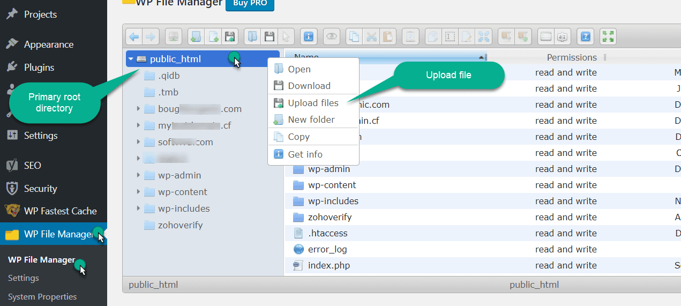Select the error_log file in the list
Viewport: 681px width, 306px height.
point(327,249)
